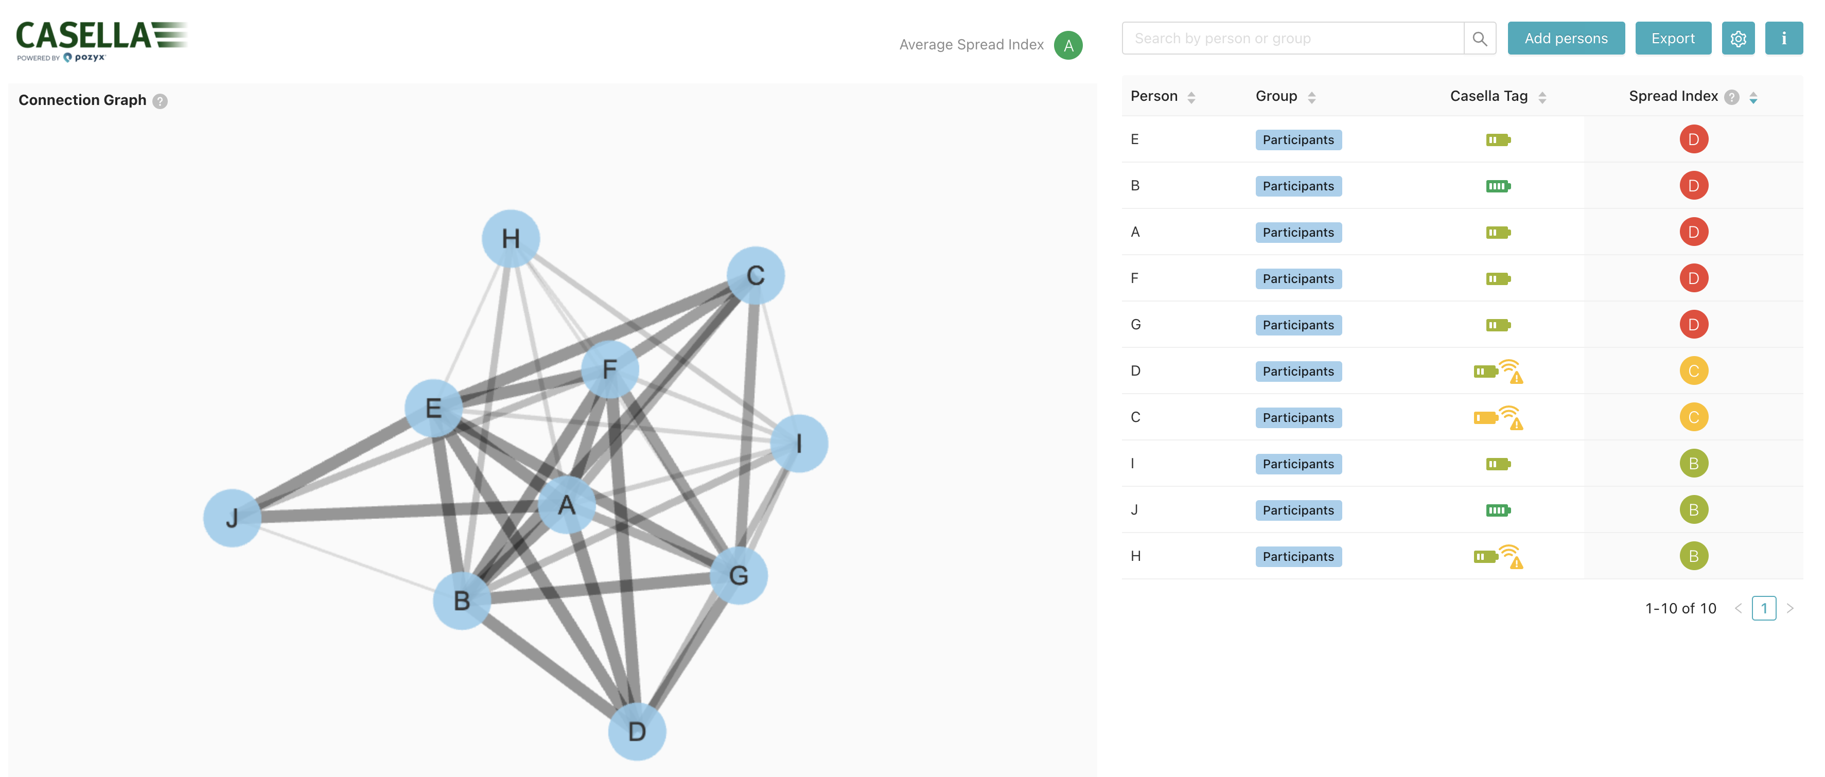
Task: Click the info icon next to Export
Action: click(1785, 38)
